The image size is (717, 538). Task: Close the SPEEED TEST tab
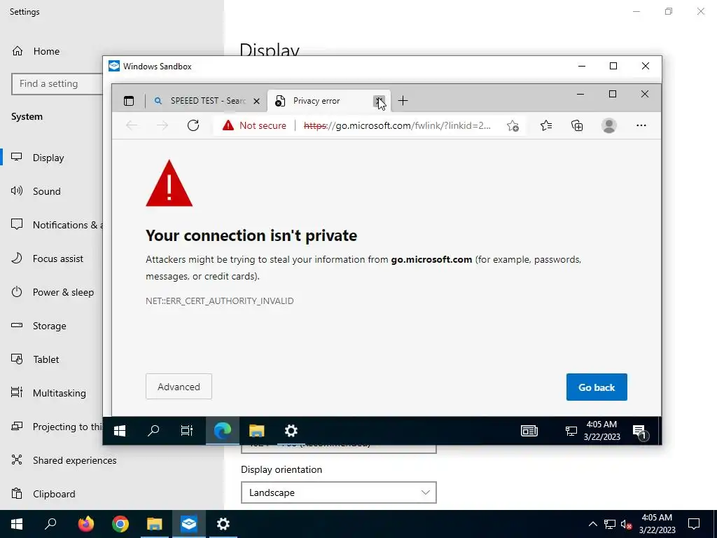click(256, 101)
